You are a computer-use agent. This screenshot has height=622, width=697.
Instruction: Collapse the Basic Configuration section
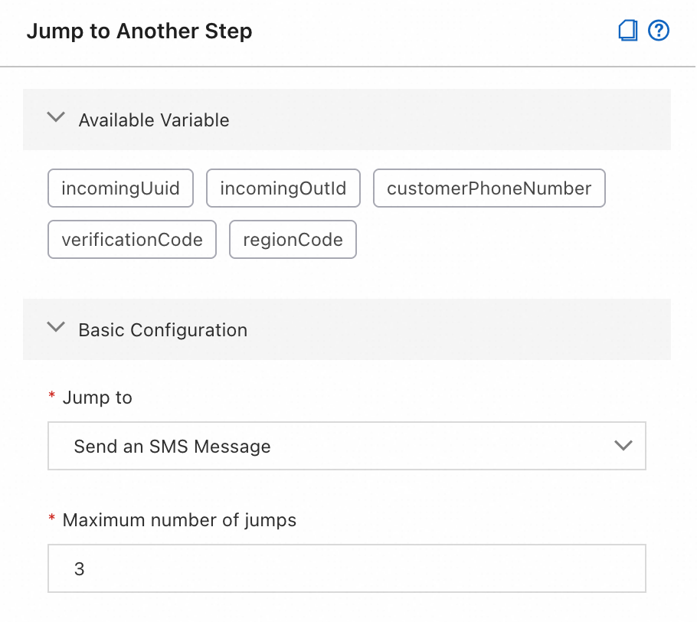pos(55,327)
